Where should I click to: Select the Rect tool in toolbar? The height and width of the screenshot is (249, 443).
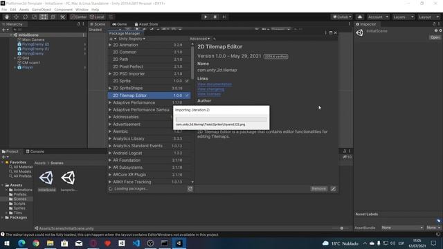pyautogui.click(x=44, y=17)
